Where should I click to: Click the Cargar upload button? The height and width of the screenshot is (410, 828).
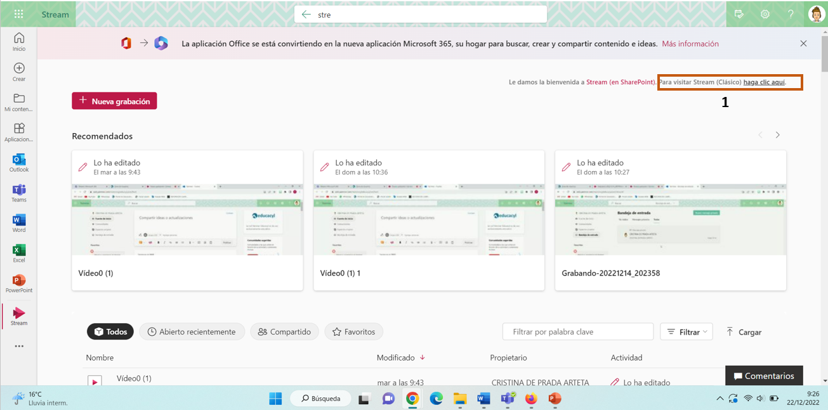point(744,332)
